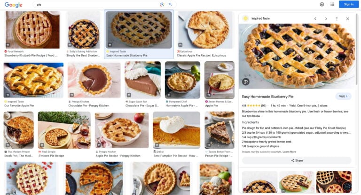Focus the search box containing pie
Screen dimensions: 361x195
tap(97, 5)
